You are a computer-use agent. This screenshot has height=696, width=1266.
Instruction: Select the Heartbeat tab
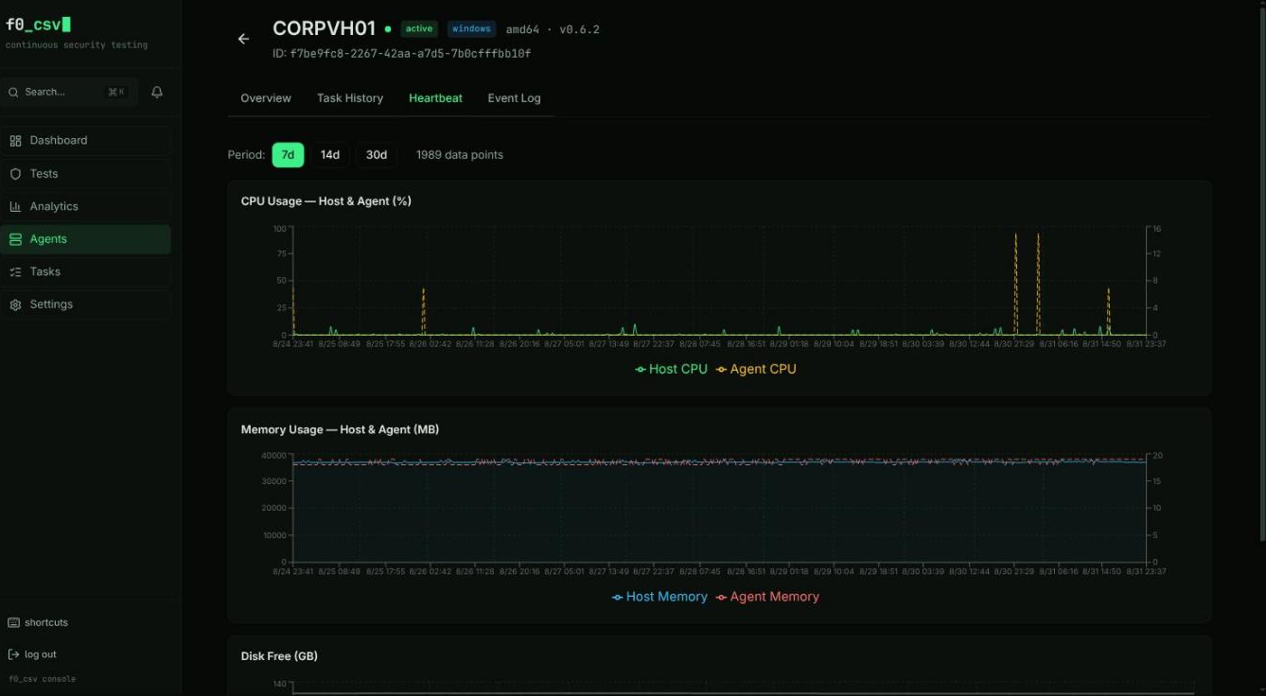(x=435, y=98)
